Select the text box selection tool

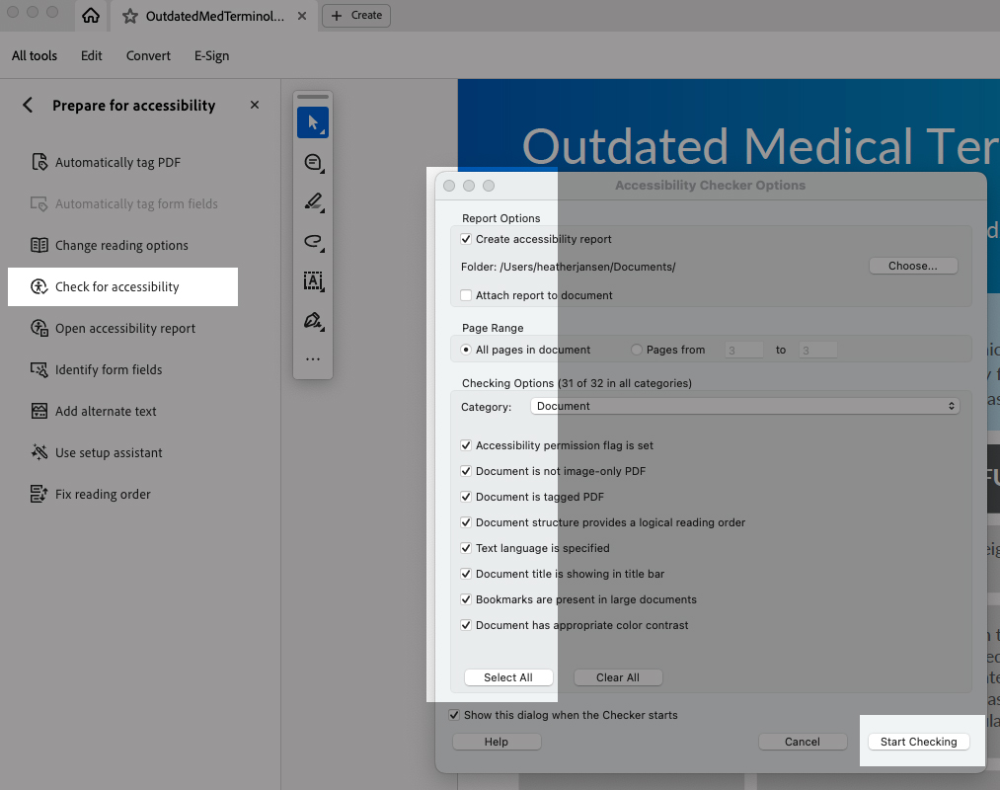click(313, 281)
